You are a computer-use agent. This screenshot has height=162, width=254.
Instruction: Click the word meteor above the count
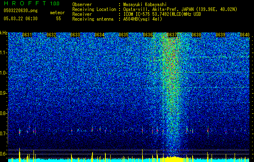pyautogui.click(x=57, y=13)
